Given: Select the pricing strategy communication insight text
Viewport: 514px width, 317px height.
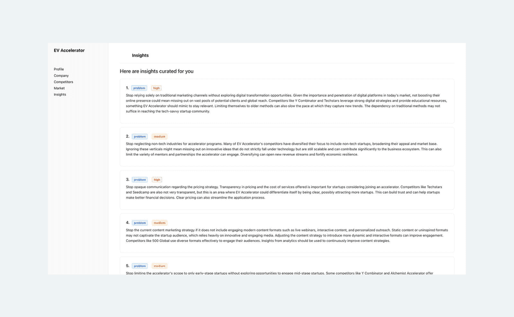Looking at the screenshot, I should click(284, 192).
